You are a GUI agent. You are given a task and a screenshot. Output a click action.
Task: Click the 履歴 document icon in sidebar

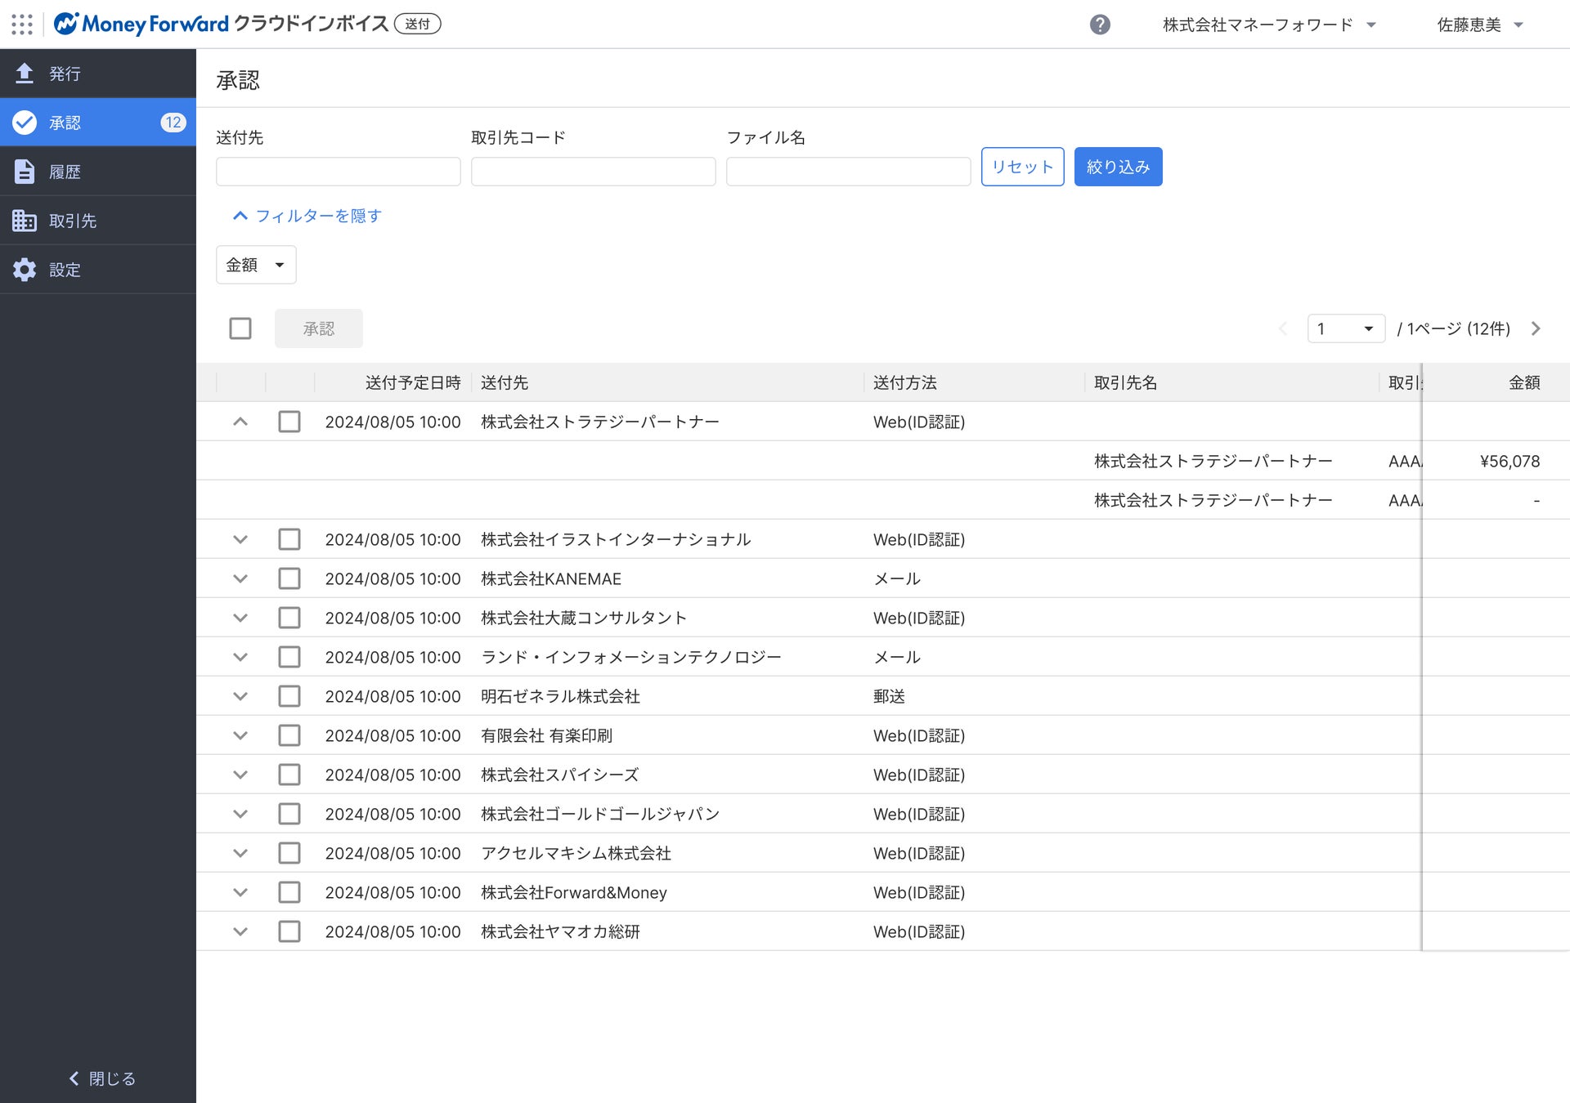[x=25, y=172]
